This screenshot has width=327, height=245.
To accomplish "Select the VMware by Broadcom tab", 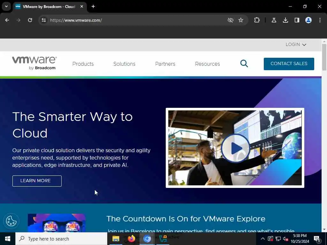I will [x=49, y=7].
